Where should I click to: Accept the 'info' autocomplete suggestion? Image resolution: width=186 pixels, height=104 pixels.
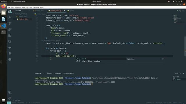(x=101, y=59)
